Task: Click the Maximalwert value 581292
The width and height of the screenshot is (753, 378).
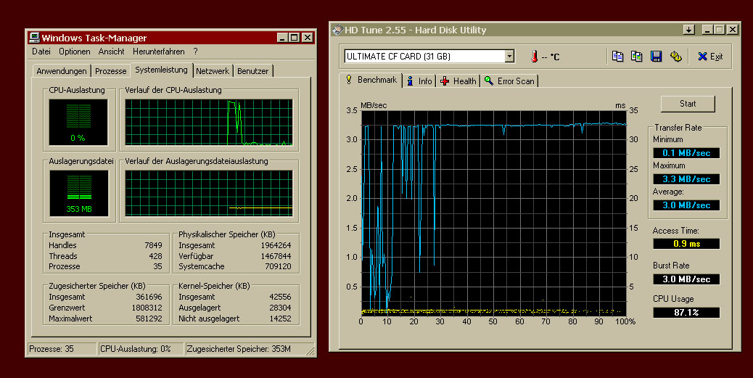Action: [x=149, y=319]
